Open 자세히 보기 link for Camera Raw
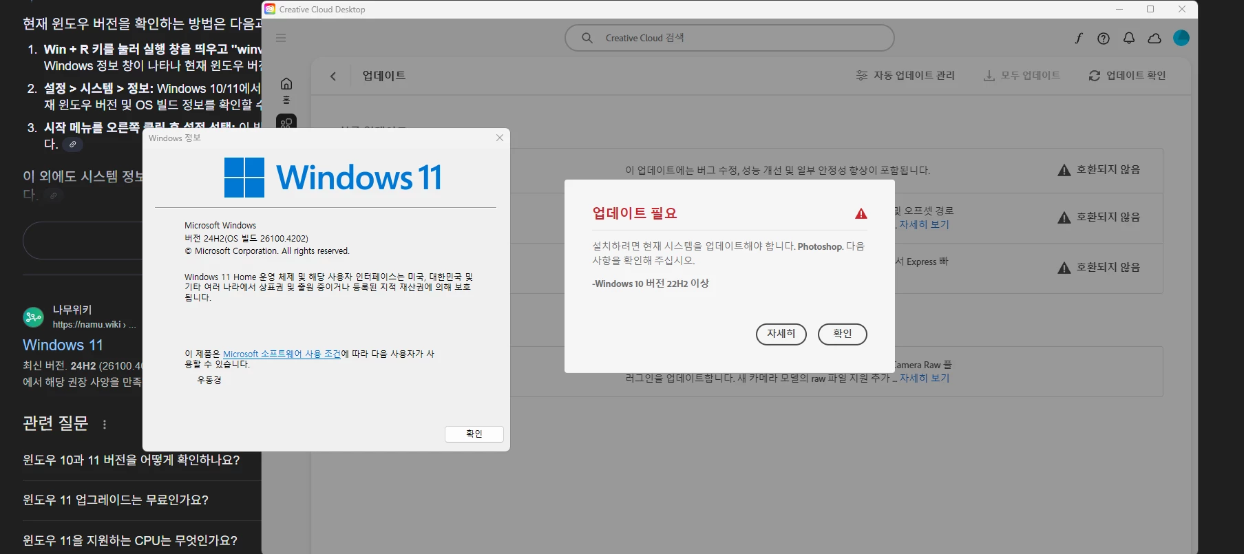The height and width of the screenshot is (554, 1244). [925, 378]
